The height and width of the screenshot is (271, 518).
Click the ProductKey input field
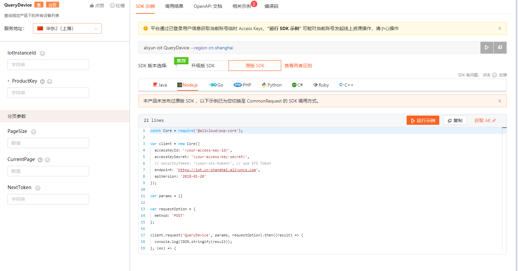coord(48,93)
